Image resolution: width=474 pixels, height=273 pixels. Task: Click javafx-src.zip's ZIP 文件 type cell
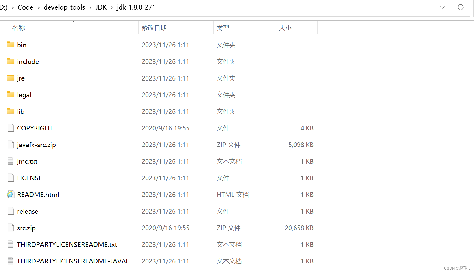[229, 145]
